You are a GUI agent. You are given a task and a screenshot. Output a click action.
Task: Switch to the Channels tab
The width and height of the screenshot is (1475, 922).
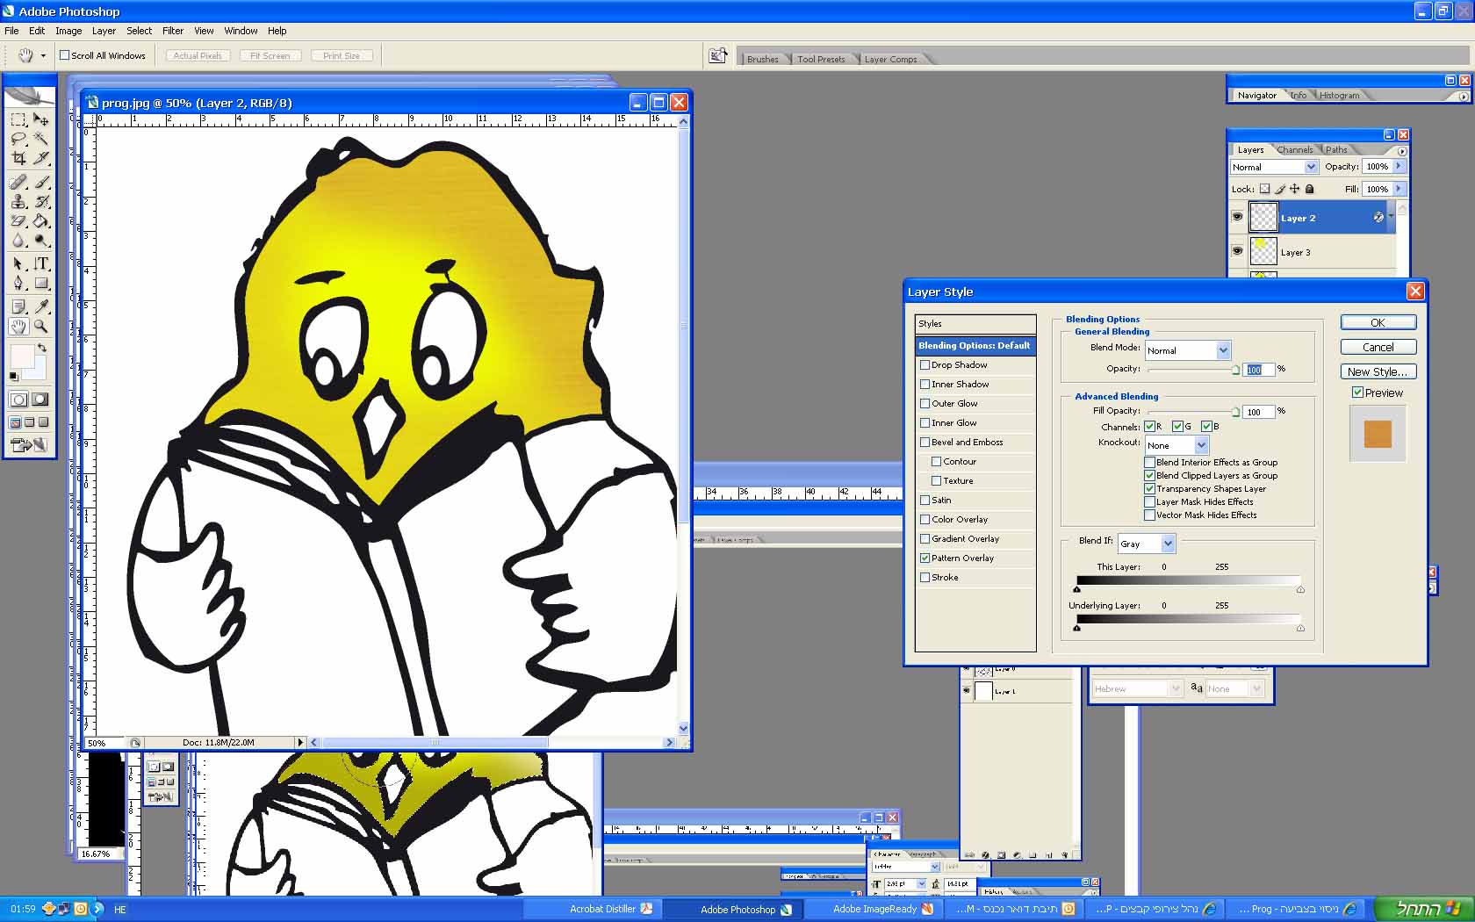[x=1295, y=150]
